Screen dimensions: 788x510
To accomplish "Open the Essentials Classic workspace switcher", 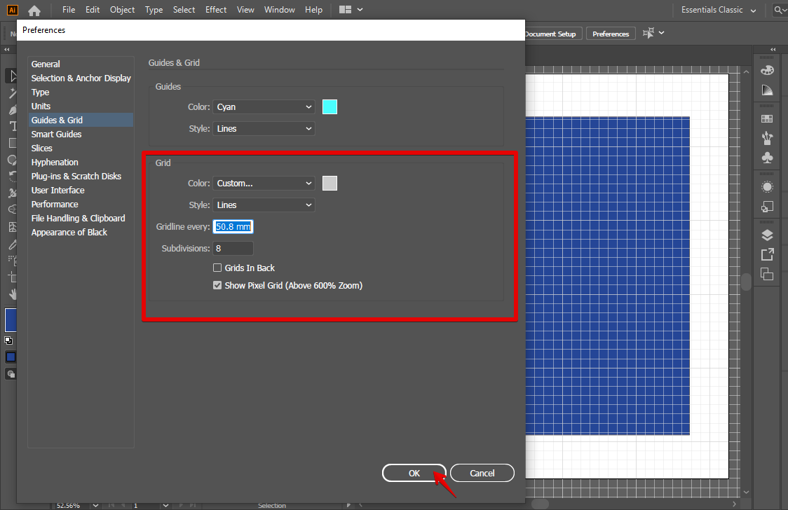I will point(719,10).
